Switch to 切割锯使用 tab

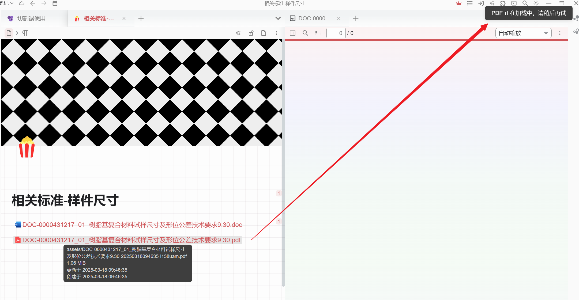click(x=34, y=18)
